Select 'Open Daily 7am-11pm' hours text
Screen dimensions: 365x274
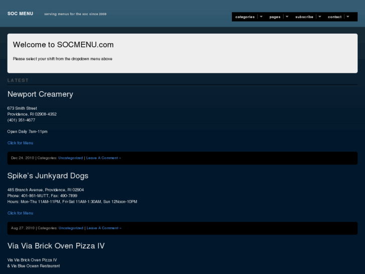coord(27,132)
